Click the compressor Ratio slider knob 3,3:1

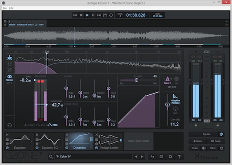click(66, 117)
